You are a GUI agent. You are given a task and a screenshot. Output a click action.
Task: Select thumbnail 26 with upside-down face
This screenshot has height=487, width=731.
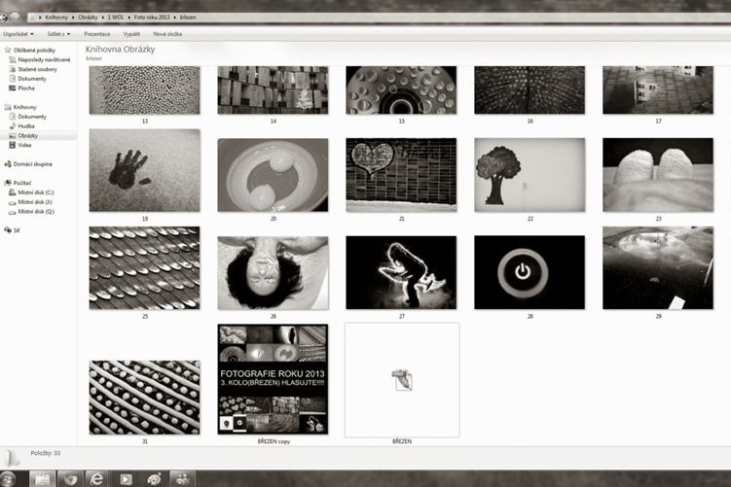tap(273, 273)
